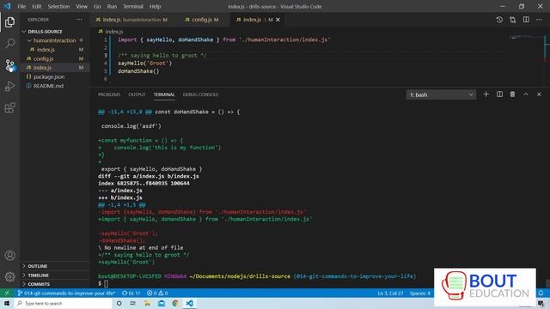Click the Ln 3, Col 27 indicator

390,293
